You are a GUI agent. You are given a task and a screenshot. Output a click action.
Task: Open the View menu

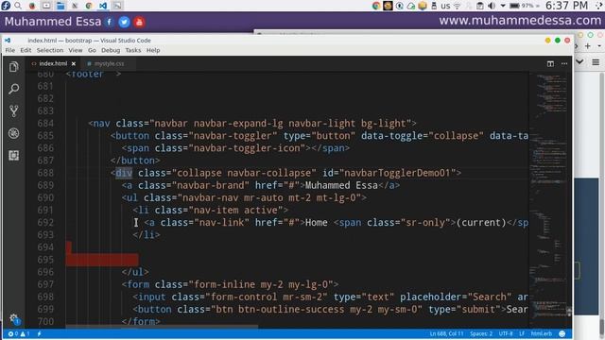[76, 50]
